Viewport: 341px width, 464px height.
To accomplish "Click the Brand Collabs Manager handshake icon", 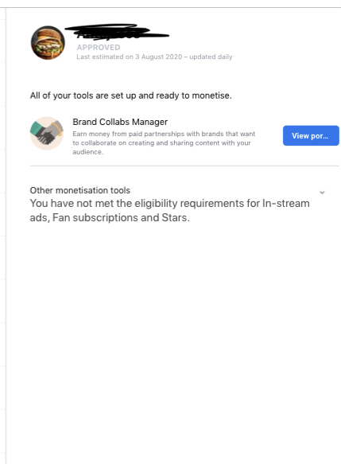I will tap(47, 133).
